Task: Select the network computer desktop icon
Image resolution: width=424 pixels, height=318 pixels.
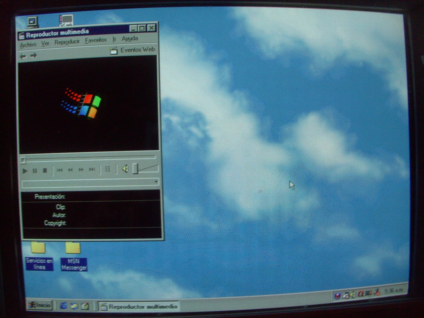Action: point(66,20)
